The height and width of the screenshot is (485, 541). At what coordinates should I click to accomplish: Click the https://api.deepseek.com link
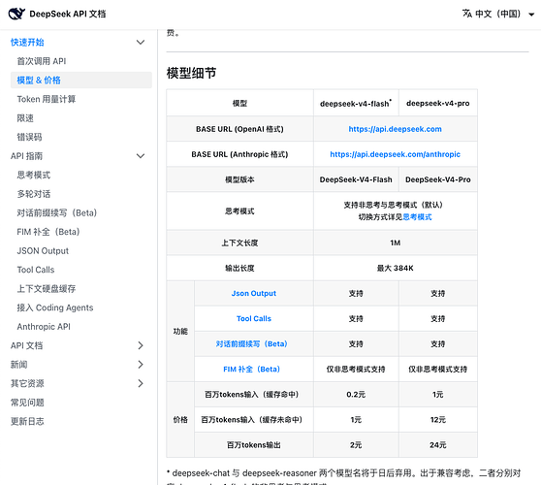coord(395,129)
